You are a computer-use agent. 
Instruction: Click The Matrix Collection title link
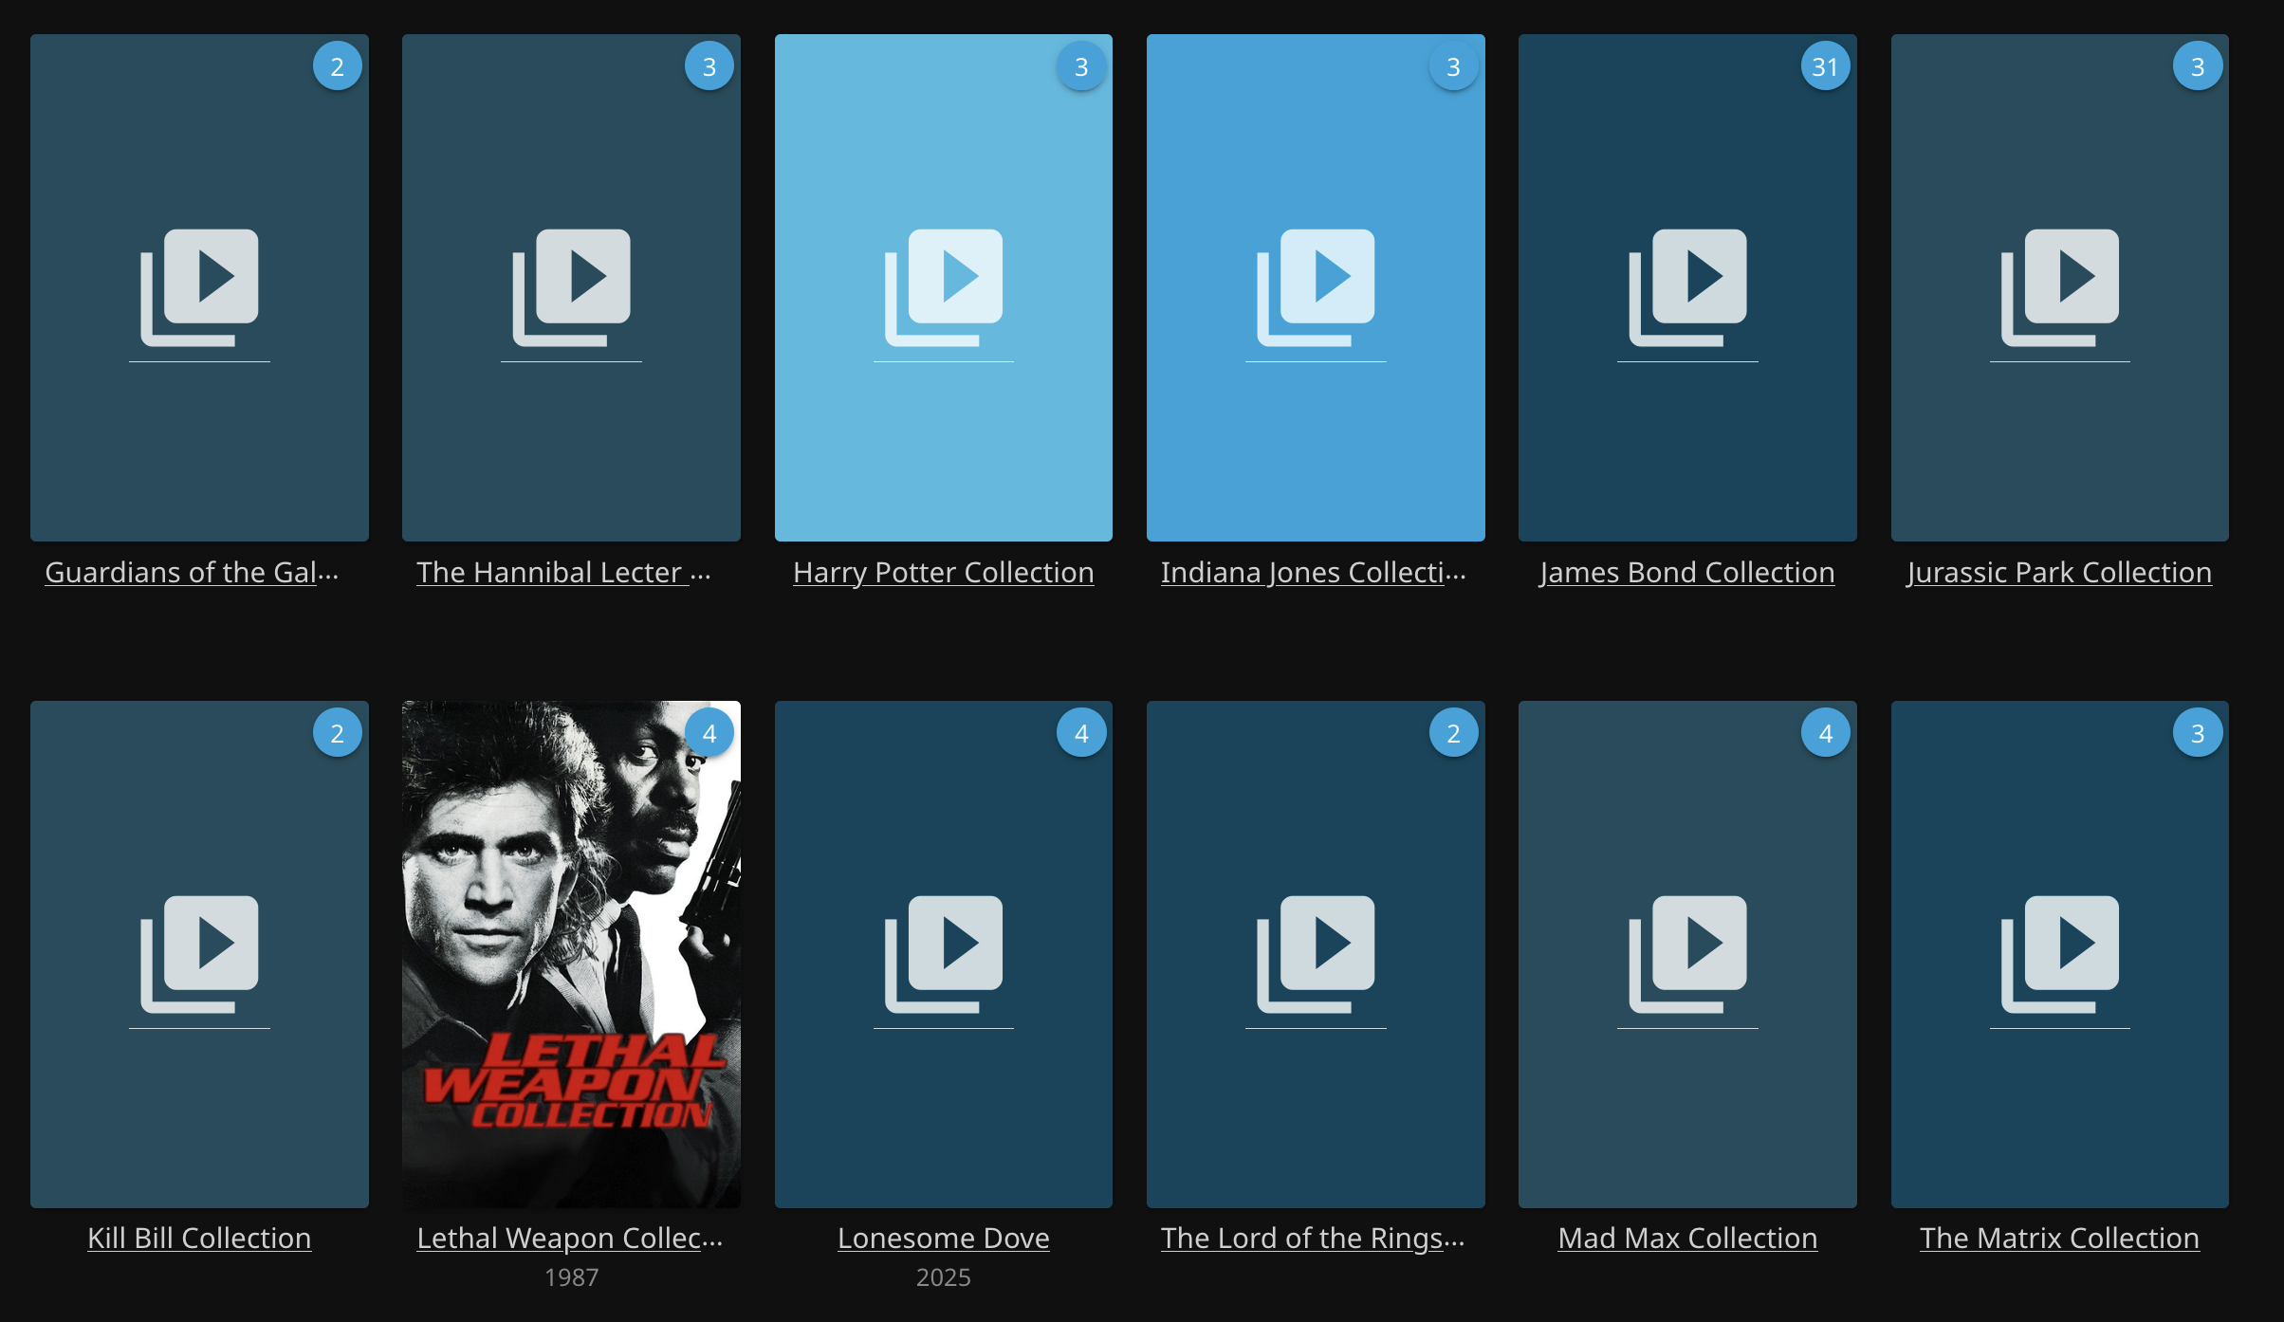(2059, 1239)
